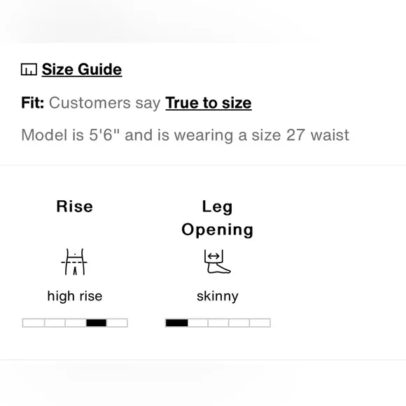Open the Size Guide link
Image resolution: width=406 pixels, height=406 pixels.
pos(82,69)
